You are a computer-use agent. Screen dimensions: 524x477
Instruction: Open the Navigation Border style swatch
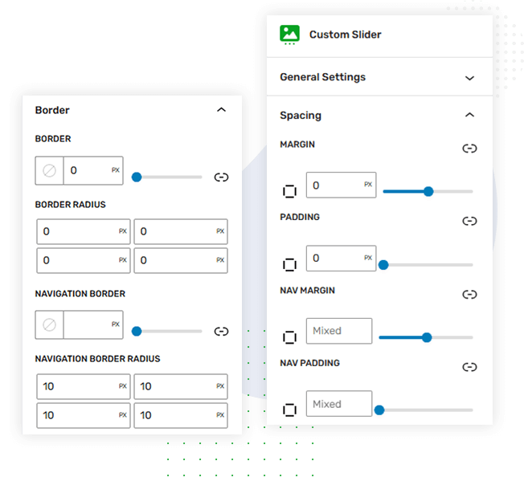pos(49,324)
